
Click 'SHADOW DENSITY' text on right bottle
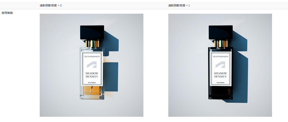pos(220,75)
